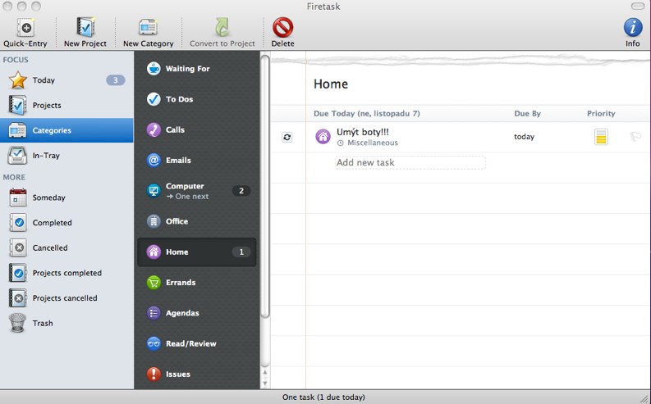
Task: Select Categories in the sidebar
Action: 66,130
